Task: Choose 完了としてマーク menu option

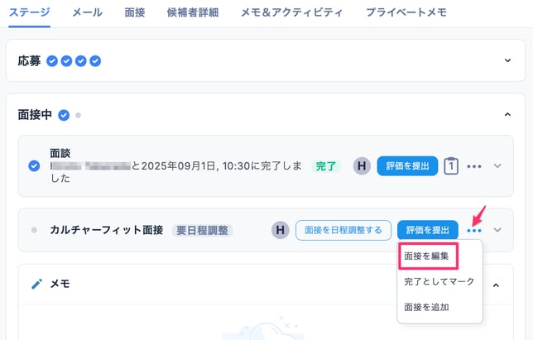Action: point(439,281)
